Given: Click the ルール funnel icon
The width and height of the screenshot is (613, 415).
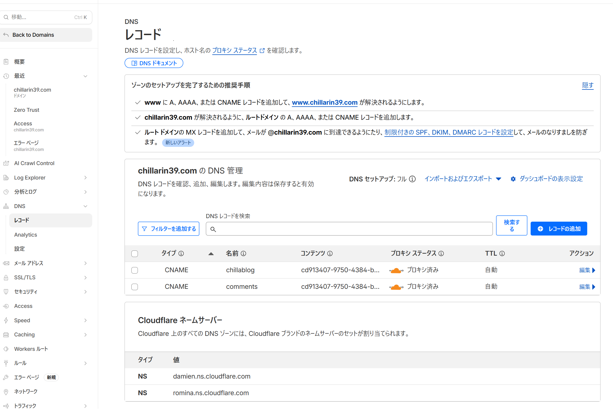Looking at the screenshot, I should coord(6,363).
